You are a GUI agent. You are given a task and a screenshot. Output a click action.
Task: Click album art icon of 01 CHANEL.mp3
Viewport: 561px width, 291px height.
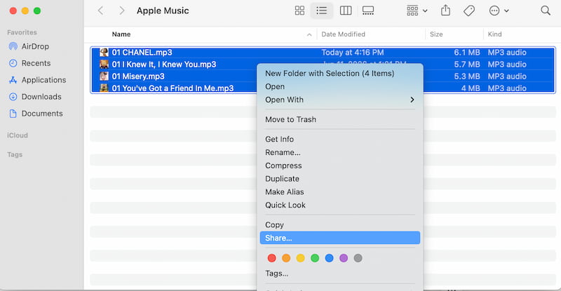pos(104,53)
